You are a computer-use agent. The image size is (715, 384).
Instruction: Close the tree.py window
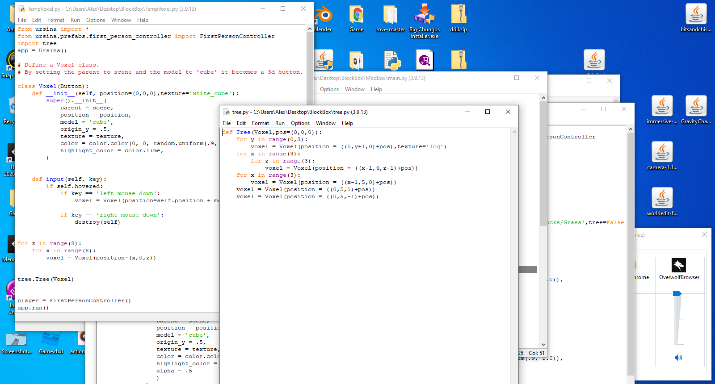tap(508, 112)
